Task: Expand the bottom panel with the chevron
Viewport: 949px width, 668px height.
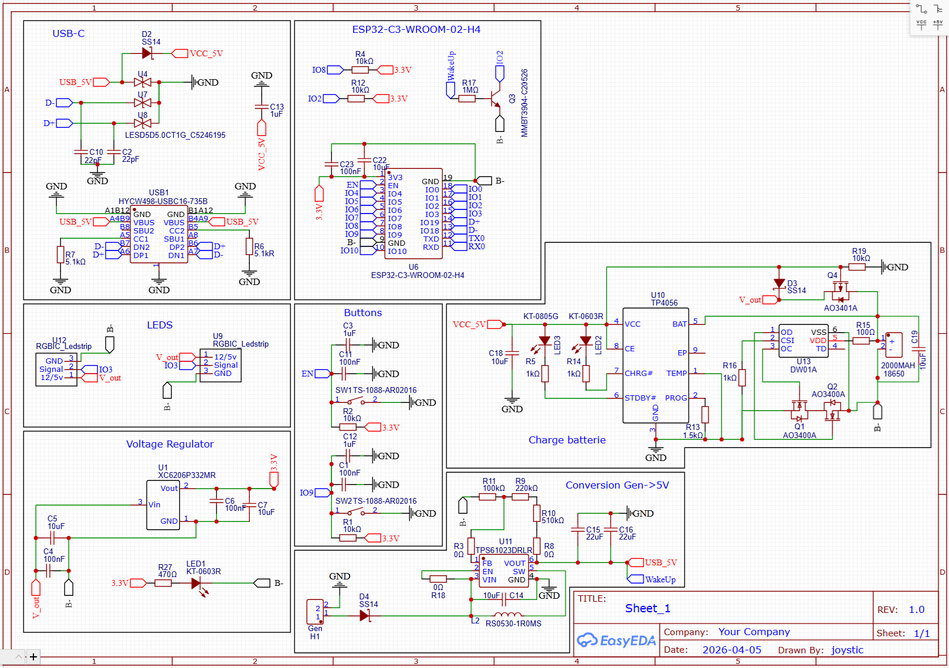Action: [19, 657]
